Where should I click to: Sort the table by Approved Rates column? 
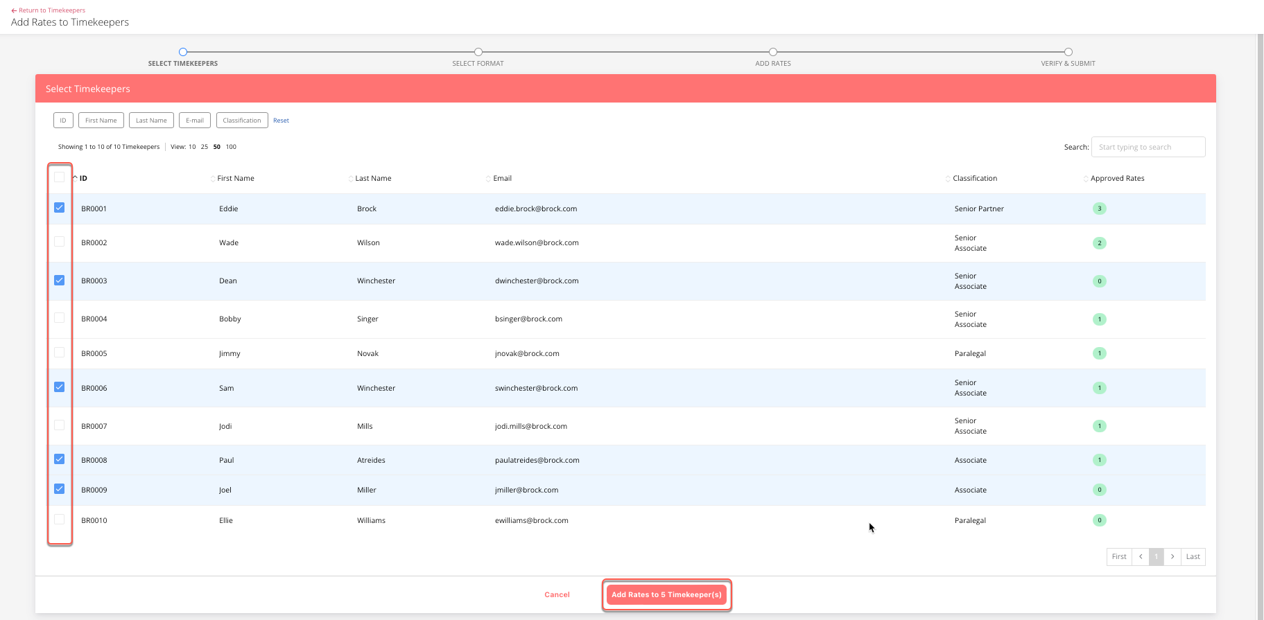[x=1117, y=179]
